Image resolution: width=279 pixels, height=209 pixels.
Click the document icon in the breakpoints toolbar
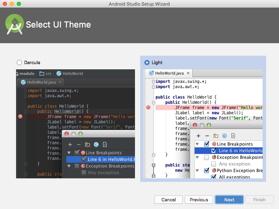(x=233, y=136)
